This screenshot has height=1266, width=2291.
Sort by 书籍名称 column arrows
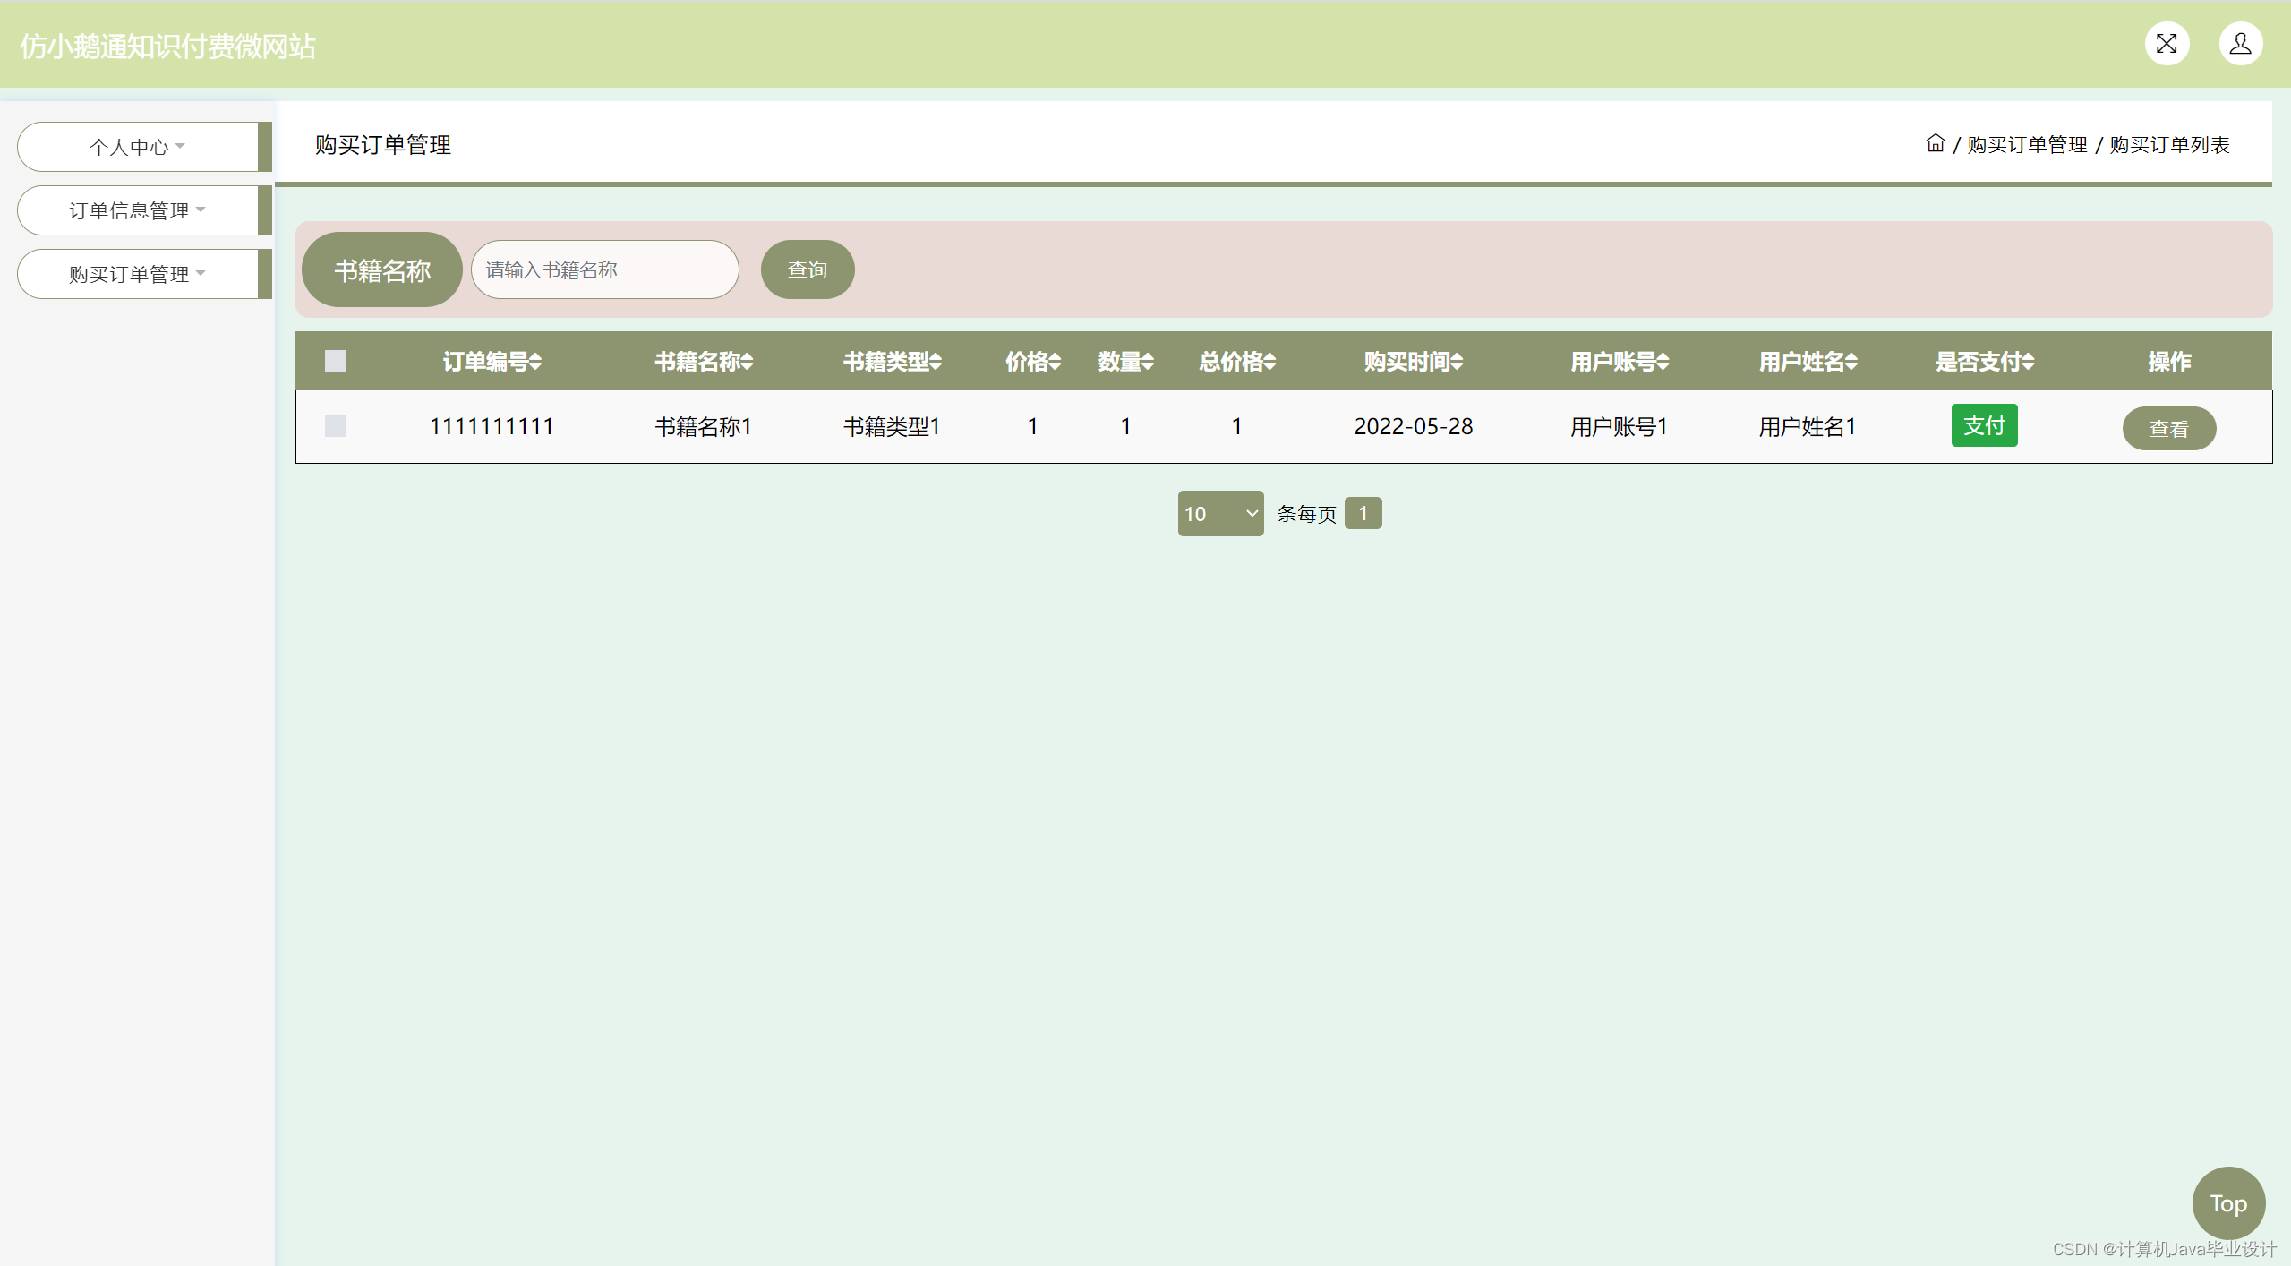click(x=747, y=362)
